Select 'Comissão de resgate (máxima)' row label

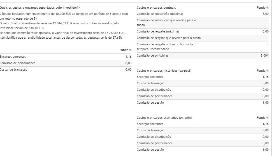point(158,31)
